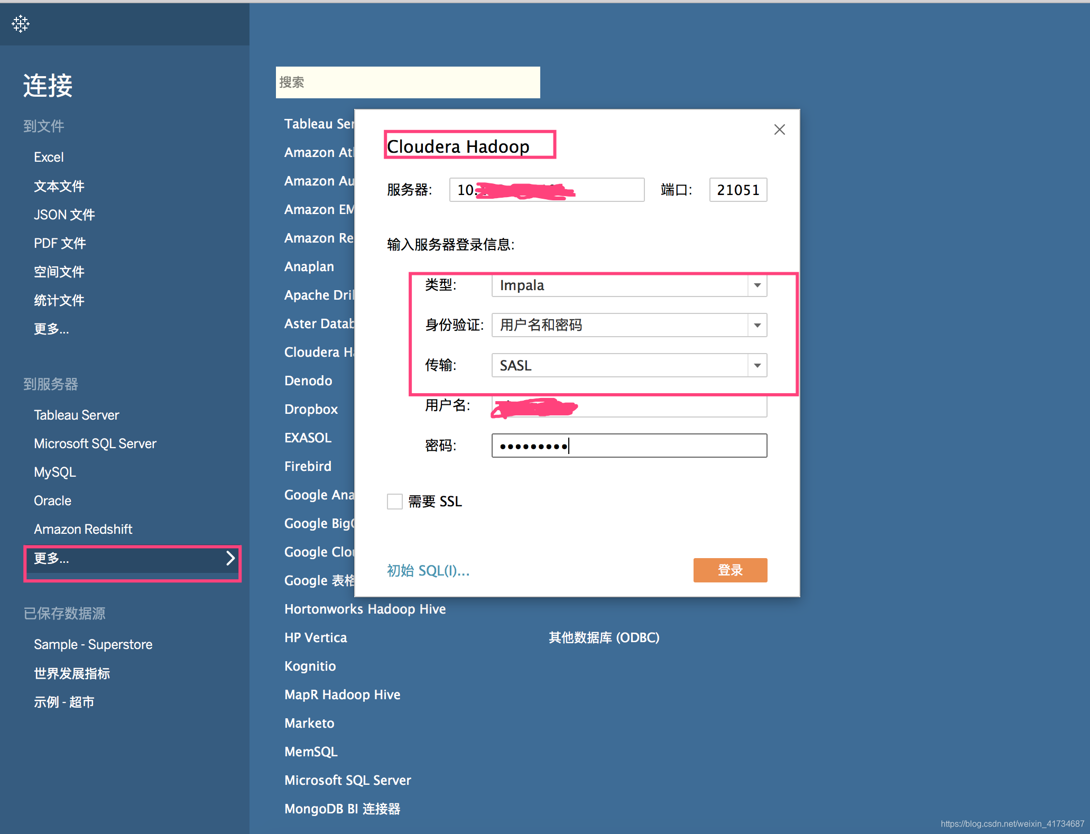
Task: Click the 搜索 search box
Action: (408, 82)
